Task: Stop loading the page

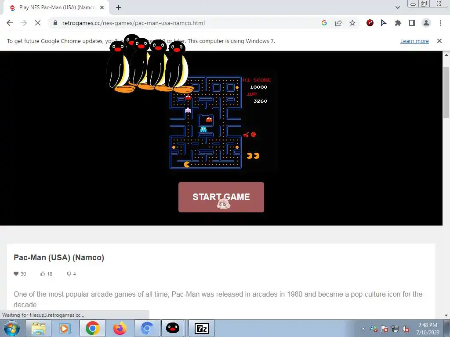Action: (x=38, y=23)
